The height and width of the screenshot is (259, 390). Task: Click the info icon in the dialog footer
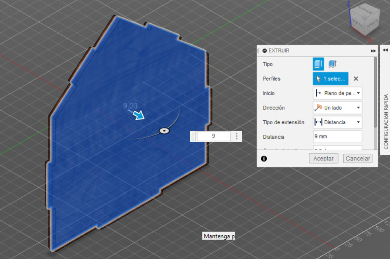pyautogui.click(x=264, y=159)
